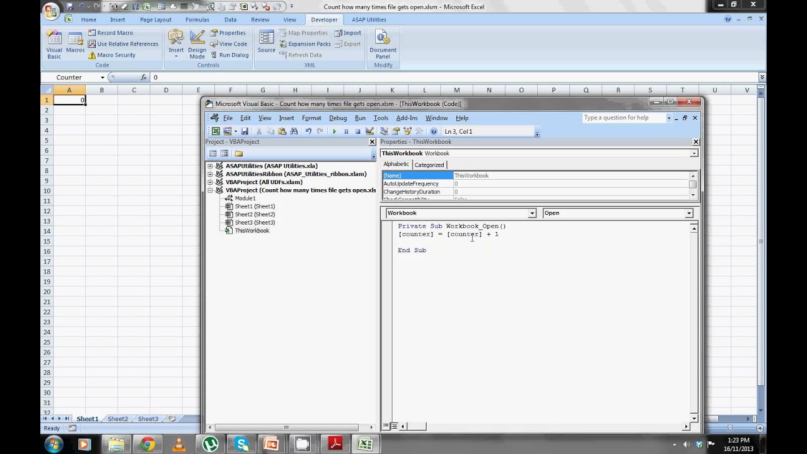Switch to the Home ribbon tab
This screenshot has width=807, height=454.
click(x=89, y=20)
